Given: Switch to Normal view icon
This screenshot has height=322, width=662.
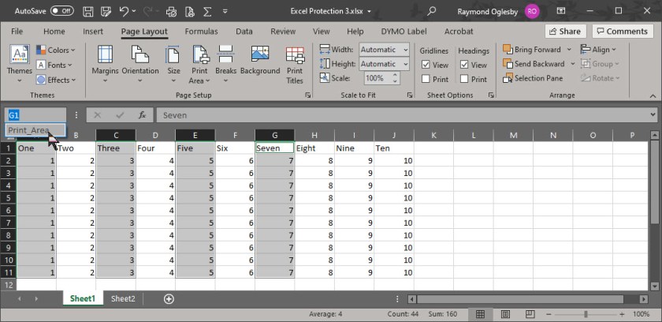Looking at the screenshot, I should (480, 314).
